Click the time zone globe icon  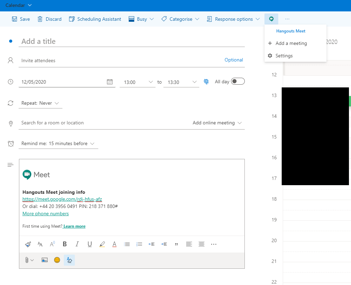coord(206,82)
